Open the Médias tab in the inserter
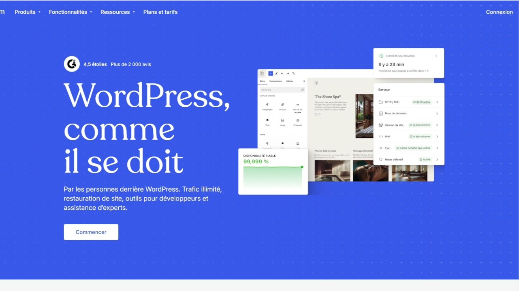Image resolution: width=519 pixels, height=291 pixels. coord(290,81)
